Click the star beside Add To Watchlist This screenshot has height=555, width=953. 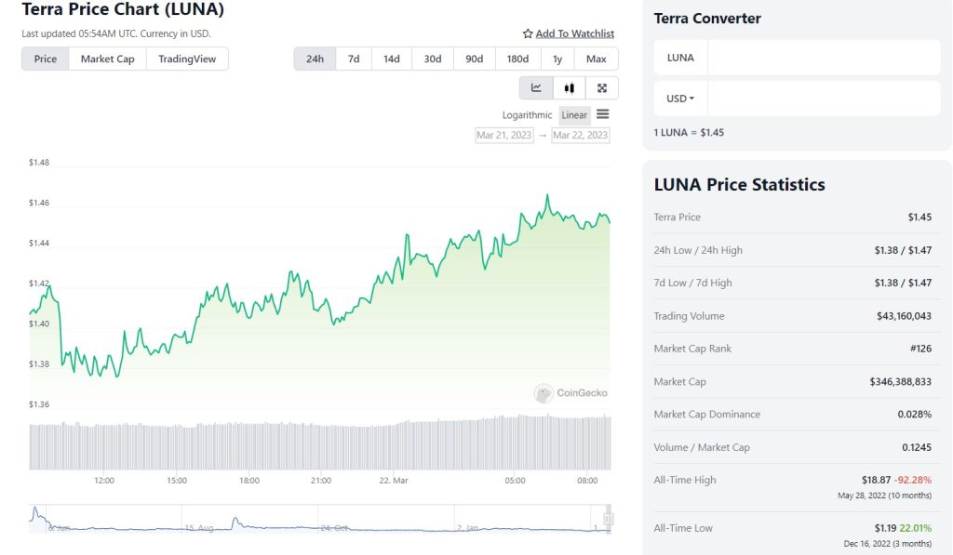tap(528, 33)
